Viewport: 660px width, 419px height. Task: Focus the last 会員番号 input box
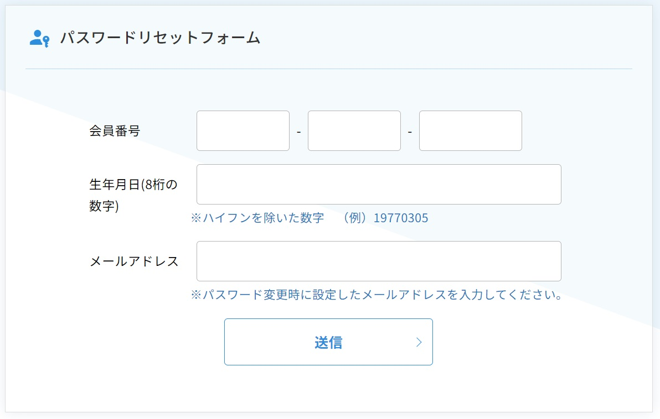coord(470,130)
